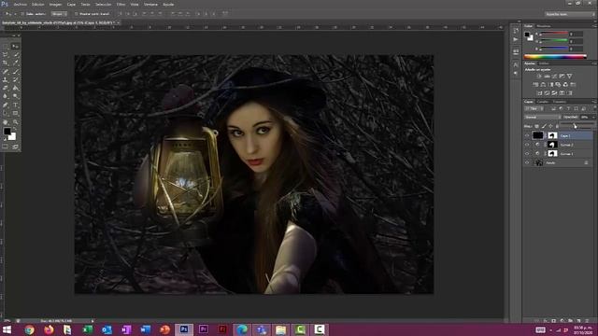Image resolution: width=598 pixels, height=336 pixels.
Task: Switch to the Canales tab
Action: pyautogui.click(x=542, y=102)
